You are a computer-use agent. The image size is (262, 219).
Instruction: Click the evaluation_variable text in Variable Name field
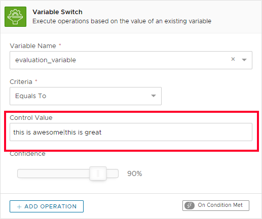(x=46, y=60)
